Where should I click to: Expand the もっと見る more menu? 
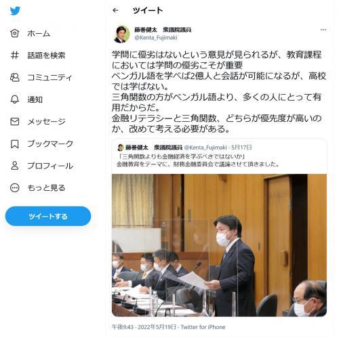pyautogui.click(x=15, y=187)
